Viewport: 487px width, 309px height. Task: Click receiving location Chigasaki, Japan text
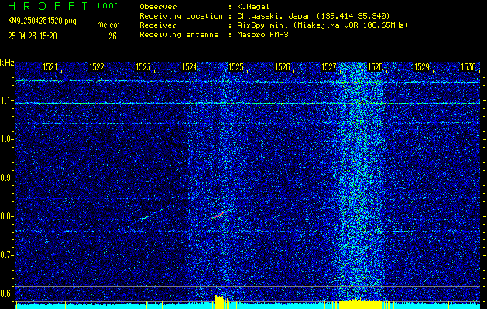pyautogui.click(x=314, y=15)
